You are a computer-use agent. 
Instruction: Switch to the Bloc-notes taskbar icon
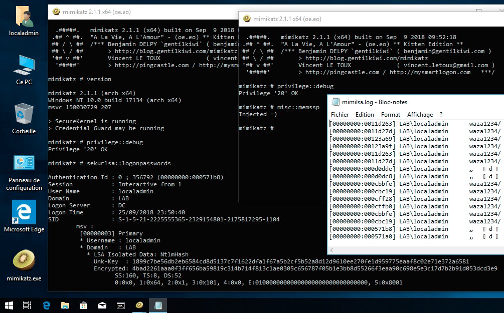tap(158, 305)
